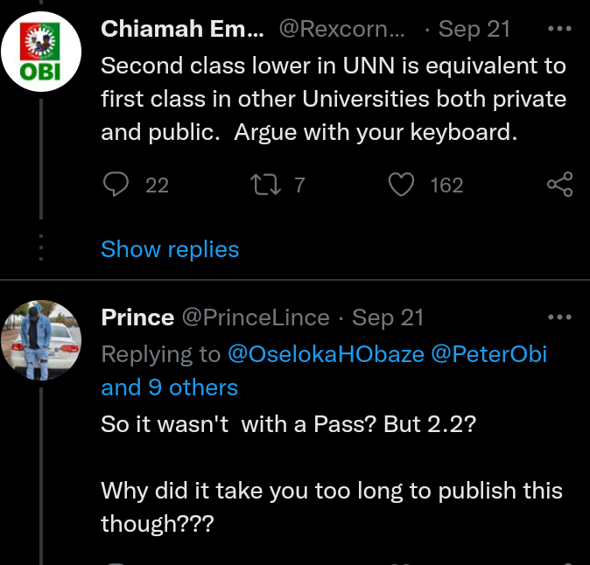Show the 'and 9 others' recipients
The width and height of the screenshot is (590, 565).
170,387
